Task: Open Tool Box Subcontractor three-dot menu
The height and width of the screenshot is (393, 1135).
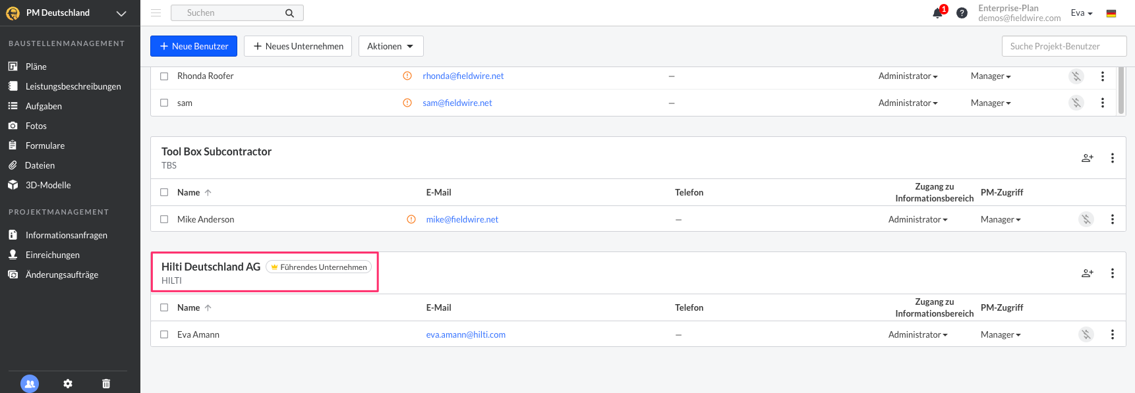Action: click(x=1113, y=158)
